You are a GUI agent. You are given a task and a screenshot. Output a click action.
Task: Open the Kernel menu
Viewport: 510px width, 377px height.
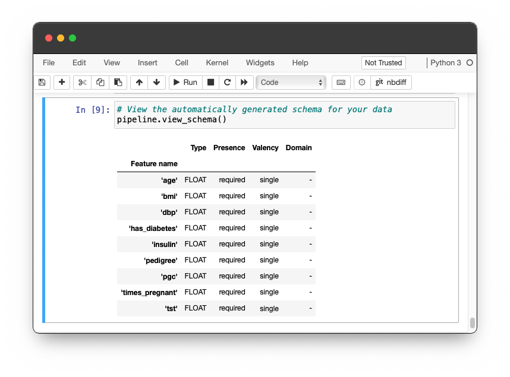(217, 63)
